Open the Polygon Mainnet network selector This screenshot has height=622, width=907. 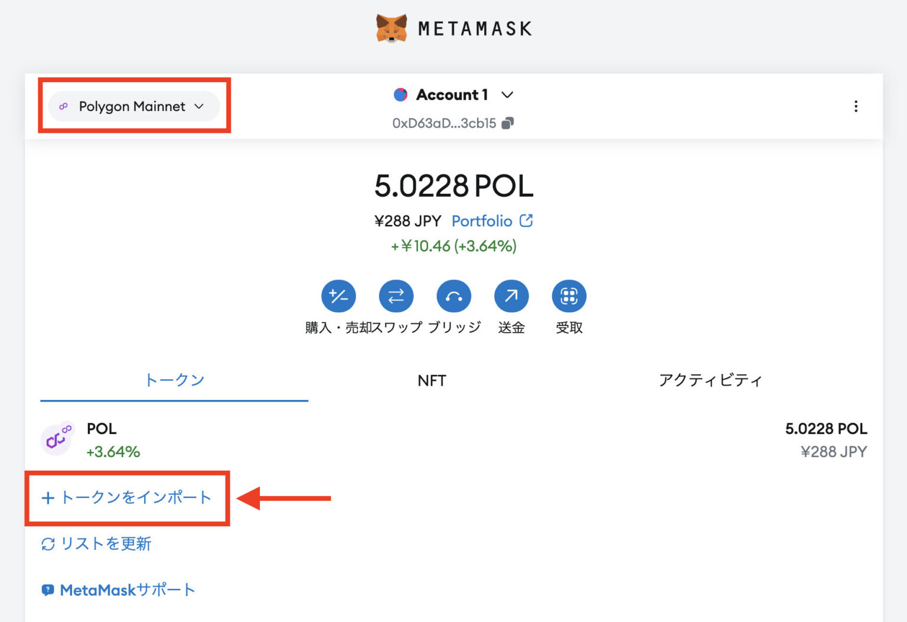[x=132, y=106]
